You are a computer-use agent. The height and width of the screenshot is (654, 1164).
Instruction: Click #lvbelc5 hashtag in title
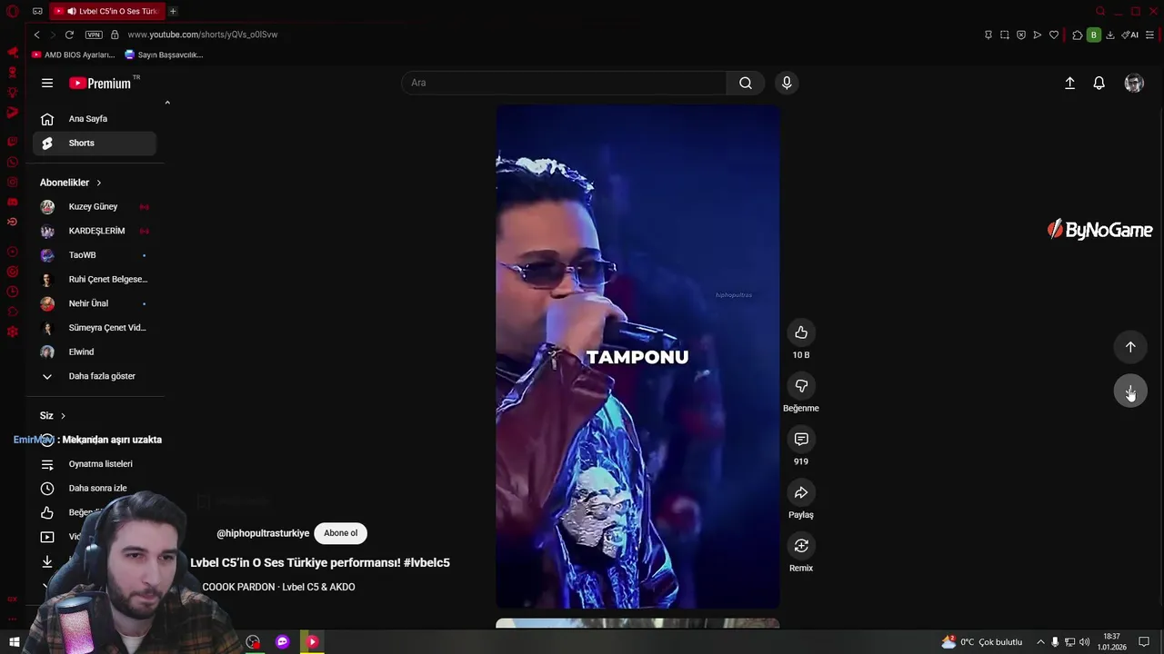(426, 563)
